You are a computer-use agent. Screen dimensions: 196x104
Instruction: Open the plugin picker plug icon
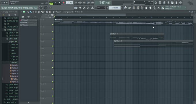point(150,8)
